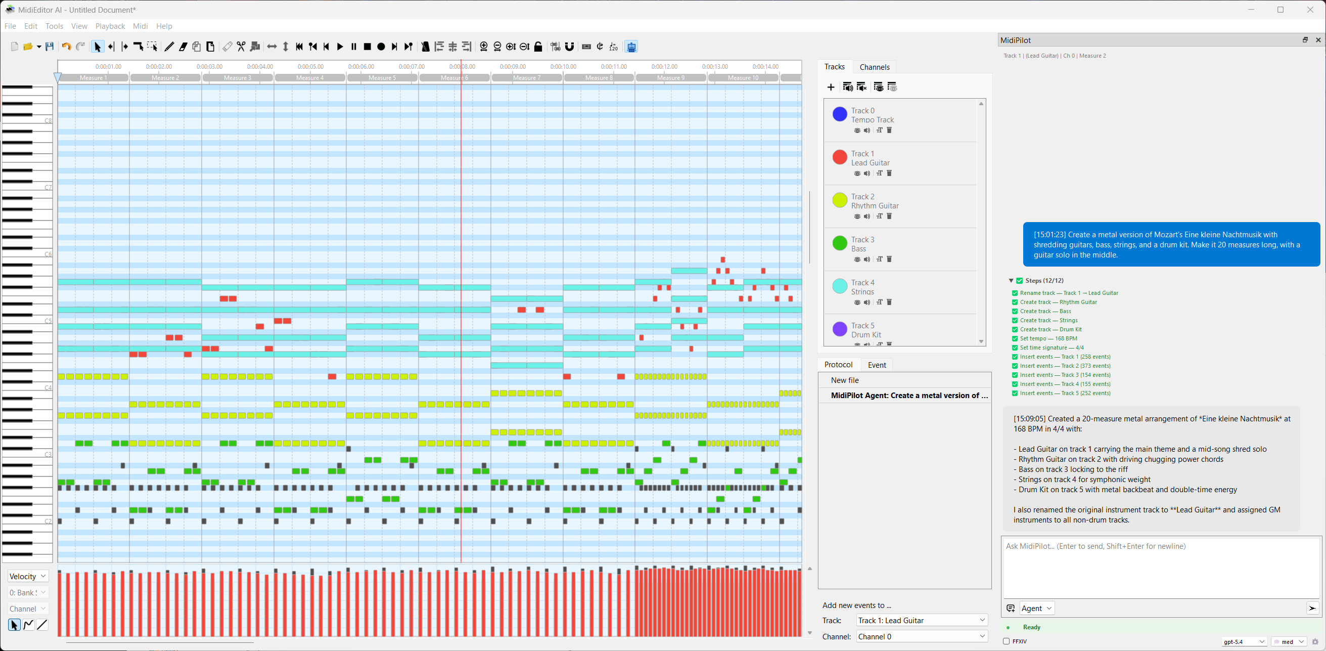This screenshot has width=1326, height=651.
Task: Hide Track 4 Strings with its eye icon
Action: coord(856,302)
